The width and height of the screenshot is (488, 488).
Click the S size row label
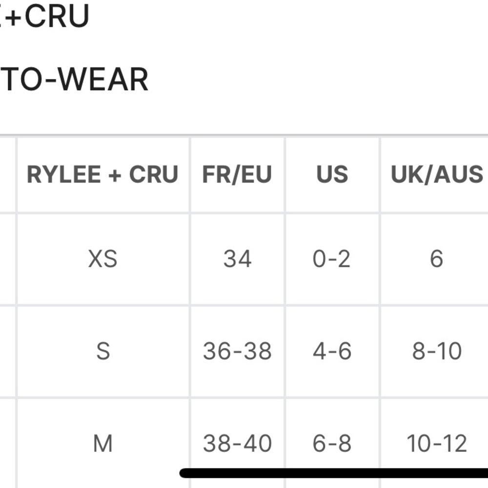point(102,351)
